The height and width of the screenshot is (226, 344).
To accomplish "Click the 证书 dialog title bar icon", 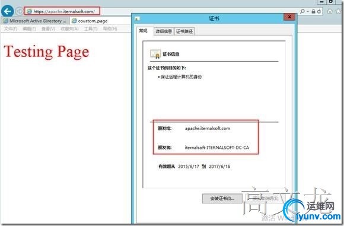I will [138, 18].
